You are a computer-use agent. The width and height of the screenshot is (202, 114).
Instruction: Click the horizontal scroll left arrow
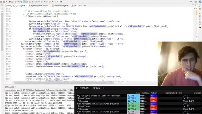[x=13, y=82]
